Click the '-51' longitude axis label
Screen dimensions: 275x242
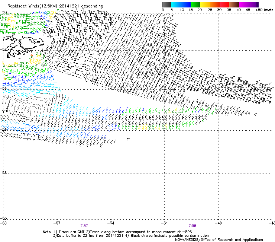[165, 223]
